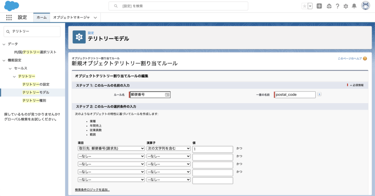This screenshot has width=375, height=196.
Task: Click the Salesforce cloud logo
Action: point(12,6)
